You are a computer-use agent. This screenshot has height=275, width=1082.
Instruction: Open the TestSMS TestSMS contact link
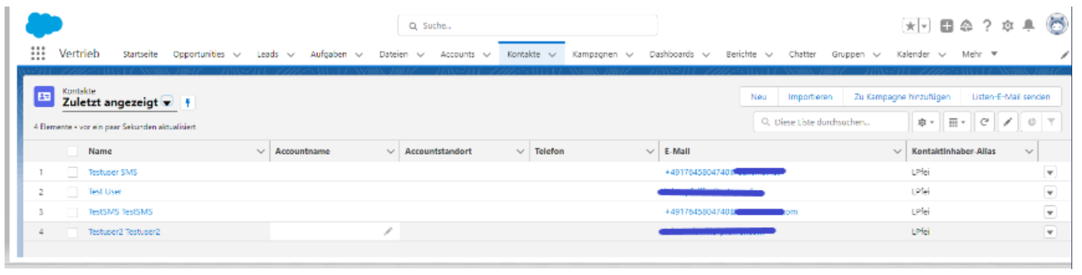[x=121, y=212]
